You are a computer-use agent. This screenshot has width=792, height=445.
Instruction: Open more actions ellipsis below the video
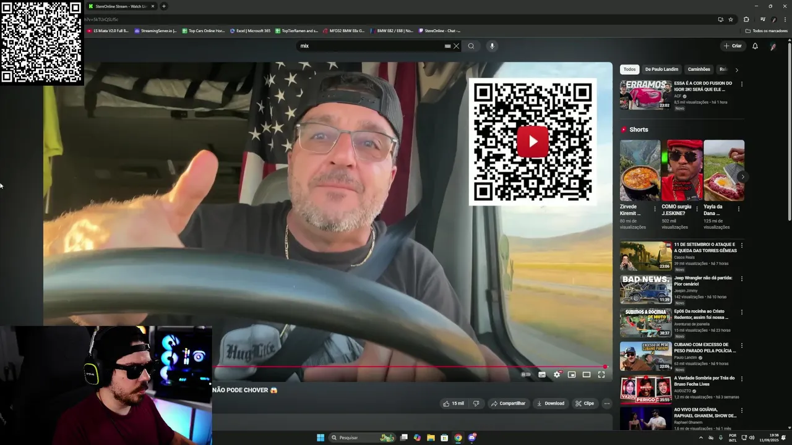point(607,404)
